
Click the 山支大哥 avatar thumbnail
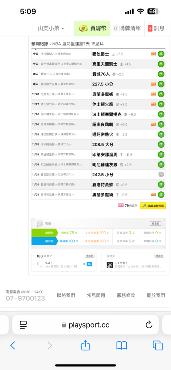110,265
